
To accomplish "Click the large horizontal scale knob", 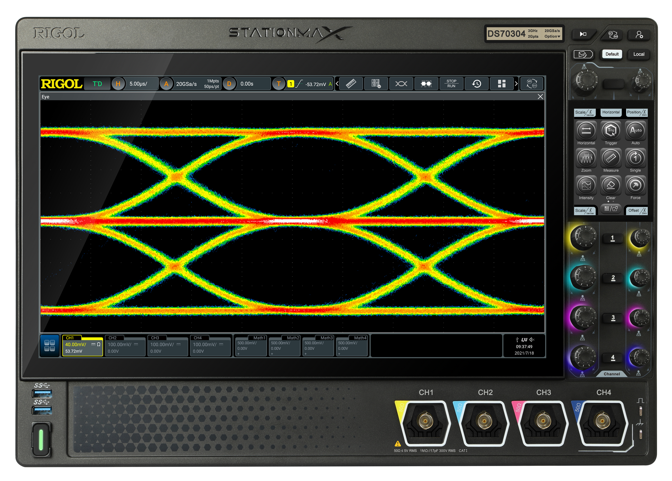I will click(x=586, y=80).
